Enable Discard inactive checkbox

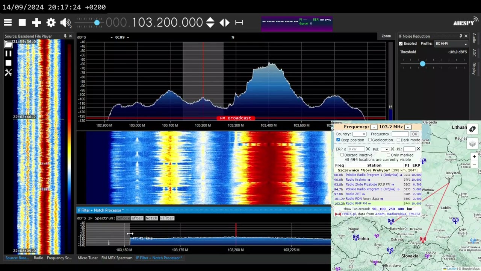(x=342, y=155)
